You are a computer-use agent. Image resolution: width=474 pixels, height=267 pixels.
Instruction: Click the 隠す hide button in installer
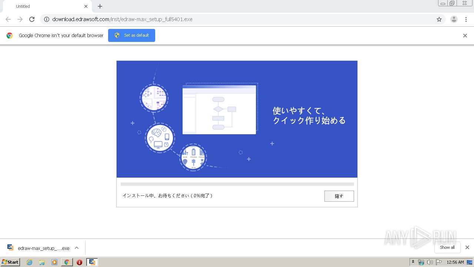(x=339, y=196)
